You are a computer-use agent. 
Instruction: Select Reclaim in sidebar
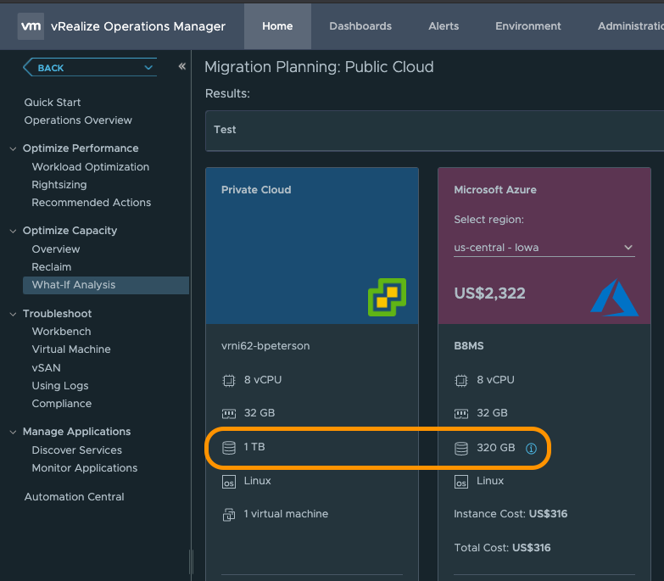[51, 267]
